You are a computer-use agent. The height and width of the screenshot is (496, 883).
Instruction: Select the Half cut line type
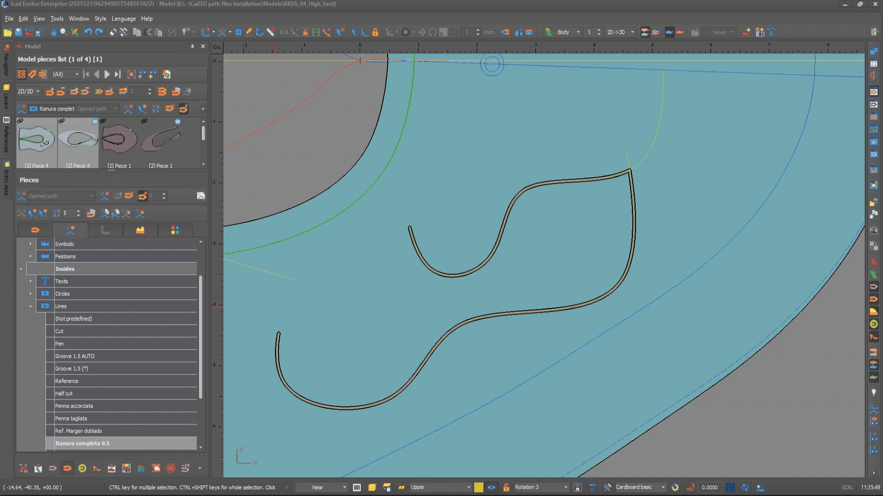click(64, 394)
